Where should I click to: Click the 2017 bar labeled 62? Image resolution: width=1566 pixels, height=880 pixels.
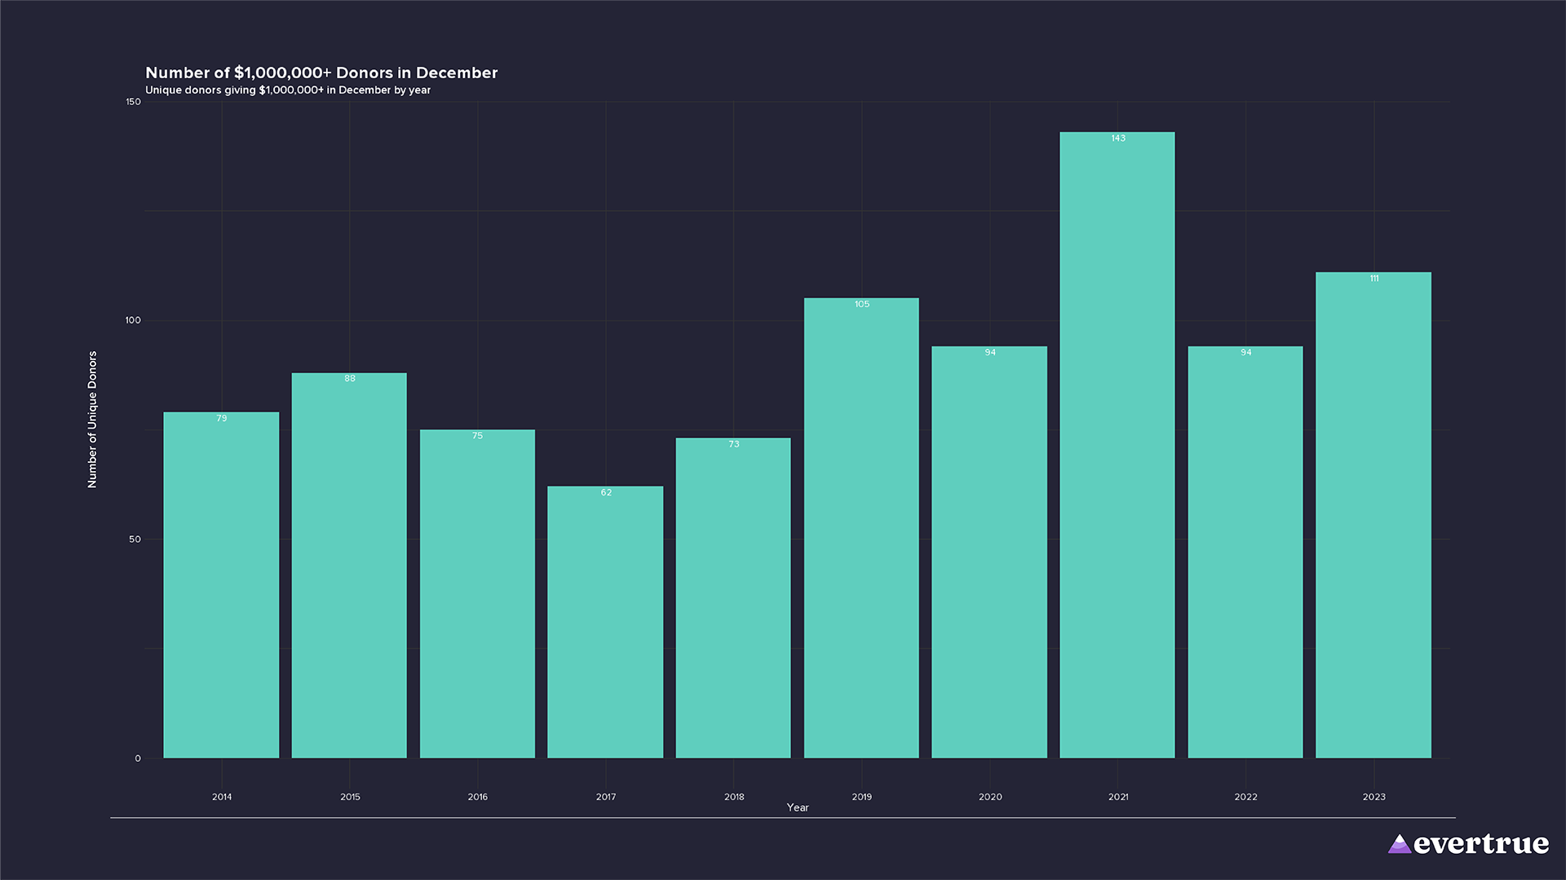point(605,623)
